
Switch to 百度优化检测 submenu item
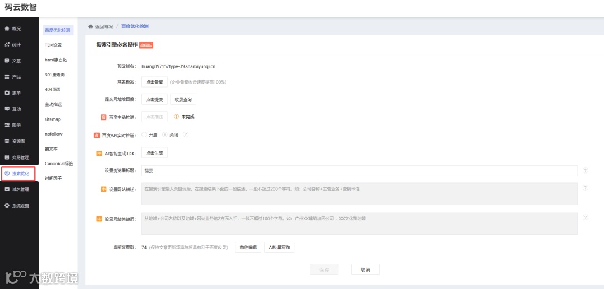[57, 30]
